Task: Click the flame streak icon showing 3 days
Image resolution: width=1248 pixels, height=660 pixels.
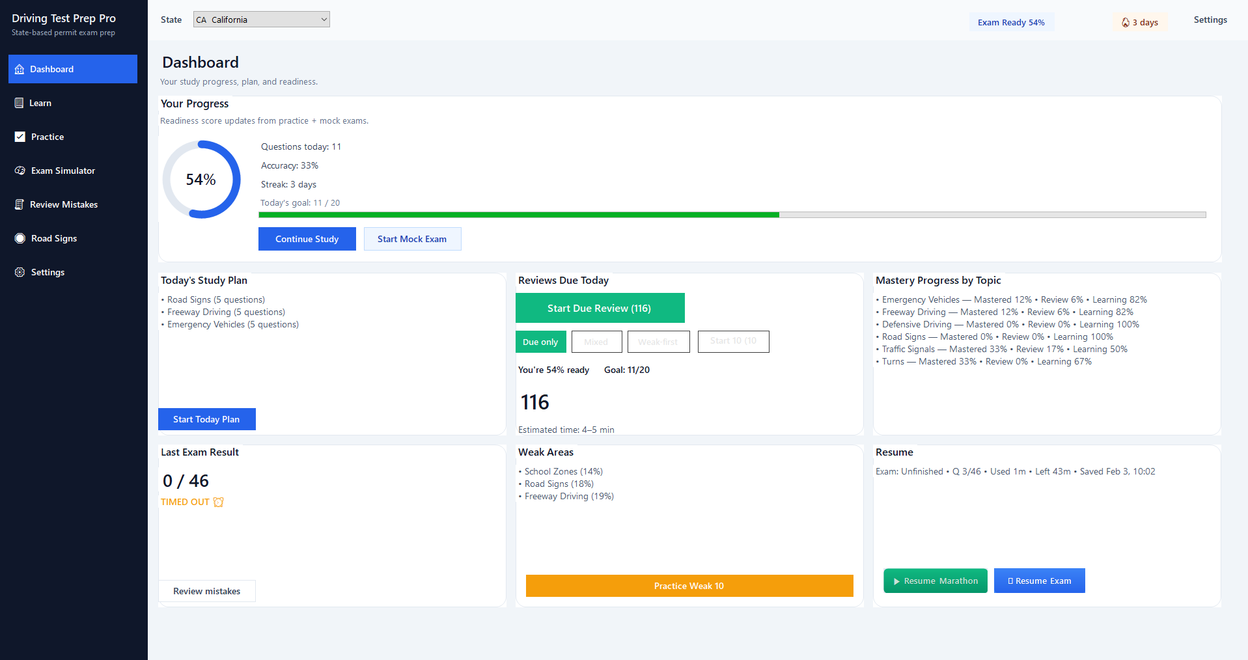Action: click(1126, 22)
